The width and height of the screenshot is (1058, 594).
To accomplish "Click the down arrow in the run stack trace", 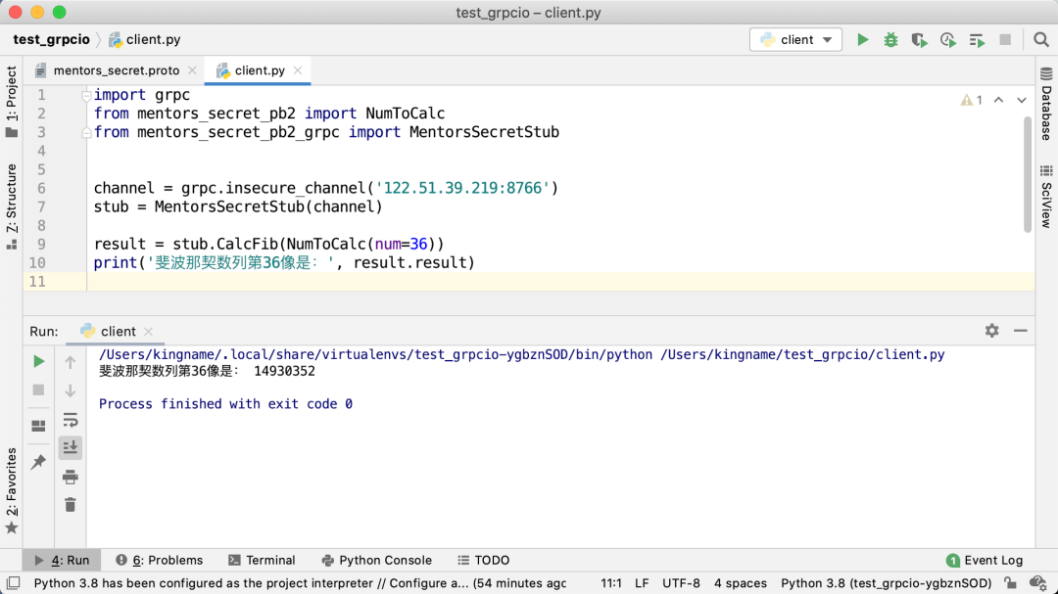I will (71, 391).
